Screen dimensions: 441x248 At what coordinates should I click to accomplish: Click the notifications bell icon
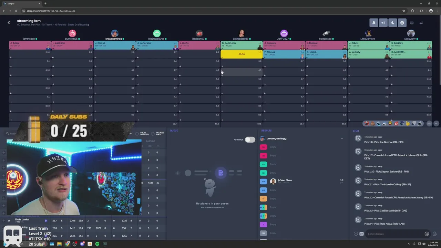(374, 23)
